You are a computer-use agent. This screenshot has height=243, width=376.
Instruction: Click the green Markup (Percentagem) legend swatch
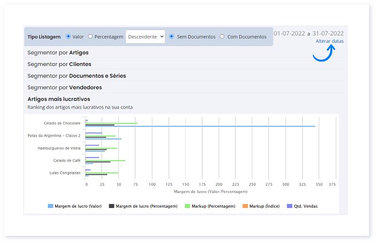tap(187, 206)
